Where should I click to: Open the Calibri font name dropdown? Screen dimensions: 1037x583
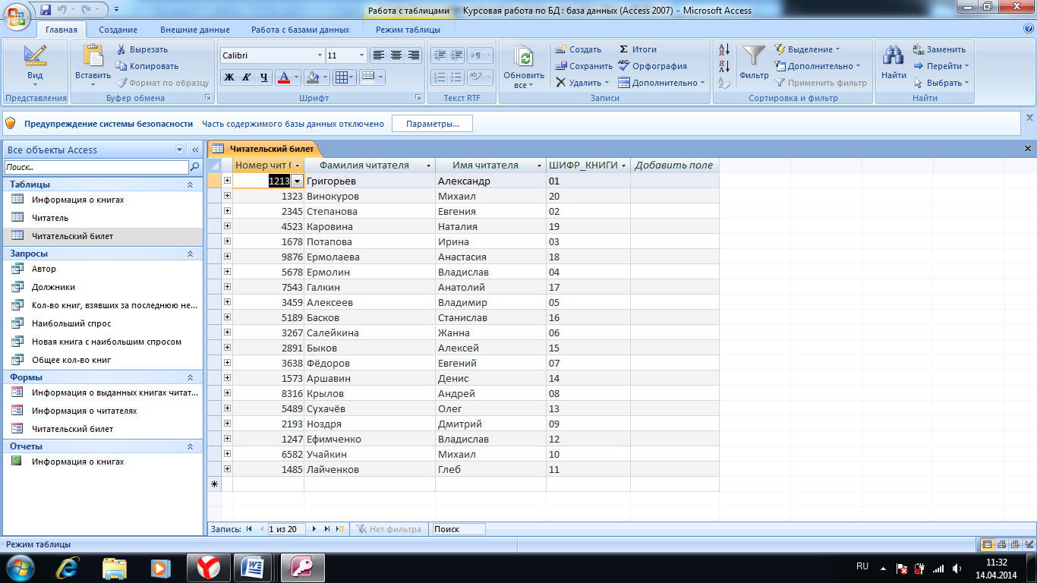click(x=320, y=55)
